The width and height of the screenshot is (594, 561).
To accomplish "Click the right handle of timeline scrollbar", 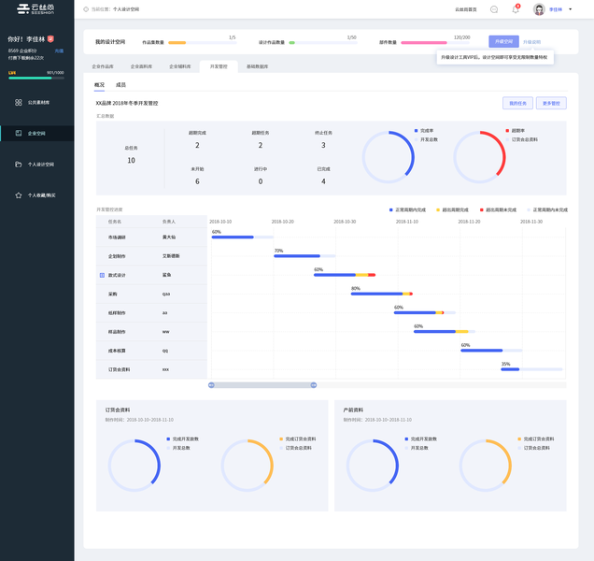I will [314, 385].
